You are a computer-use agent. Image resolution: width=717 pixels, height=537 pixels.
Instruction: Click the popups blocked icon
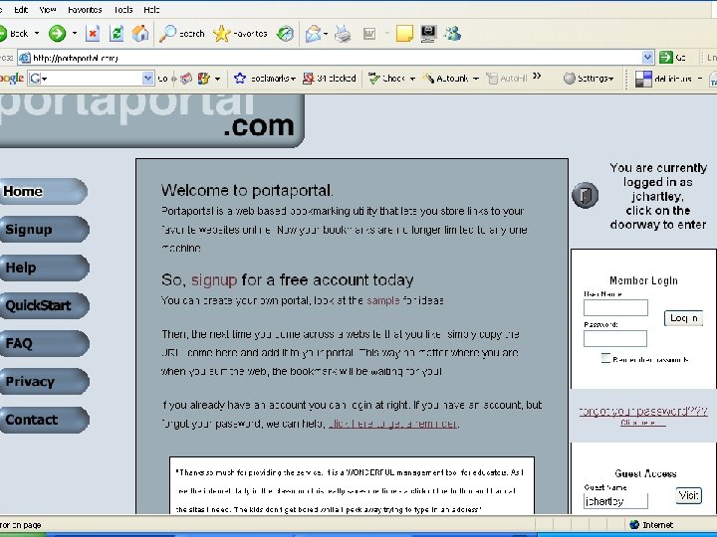309,79
